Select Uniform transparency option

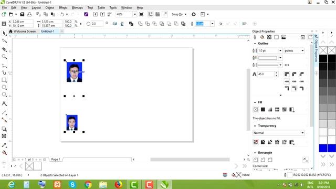(x=263, y=142)
